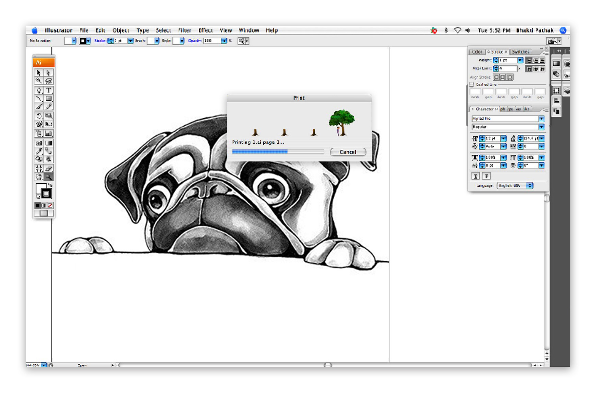The height and width of the screenshot is (393, 596).
Task: Open the Myriad Pro font family dropdown
Action: tap(541, 119)
